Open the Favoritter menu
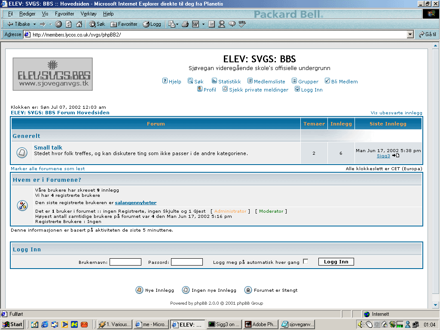The height and width of the screenshot is (330, 440). click(64, 14)
